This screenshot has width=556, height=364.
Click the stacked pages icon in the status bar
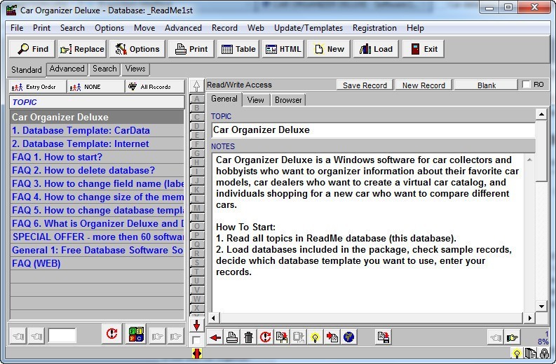[531, 353]
